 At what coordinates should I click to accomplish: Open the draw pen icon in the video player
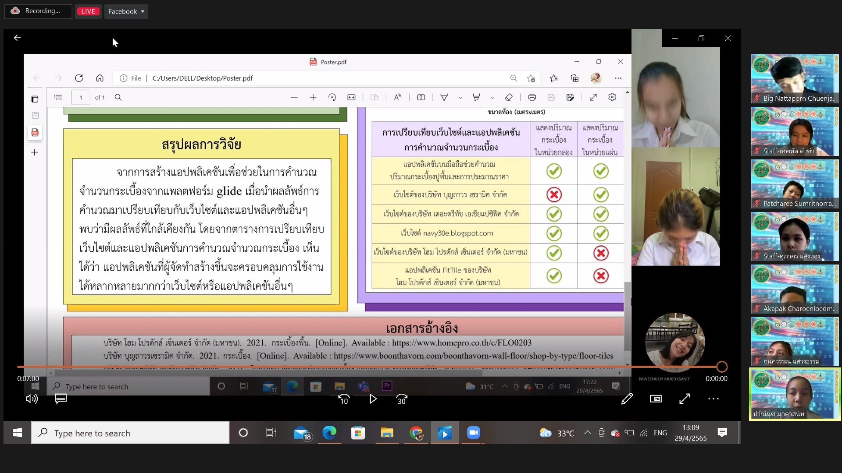tap(627, 399)
